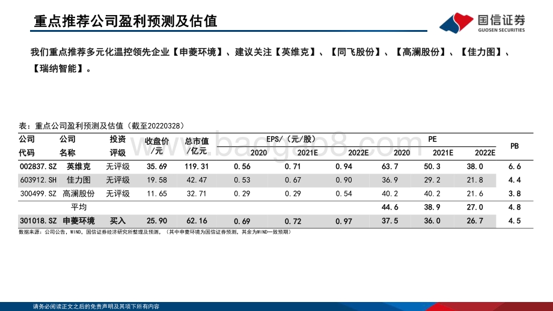Click closing price 11.65
The image size is (553, 311).
[157, 194]
